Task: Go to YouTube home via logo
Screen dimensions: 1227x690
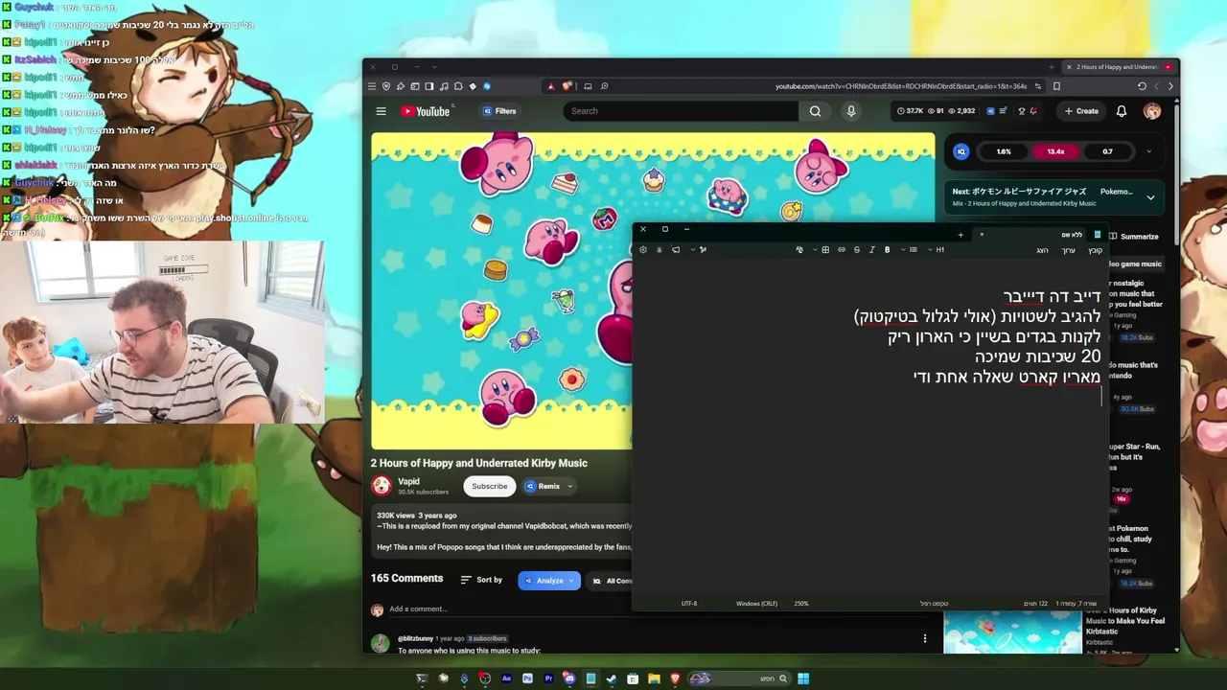Action: pyautogui.click(x=425, y=111)
